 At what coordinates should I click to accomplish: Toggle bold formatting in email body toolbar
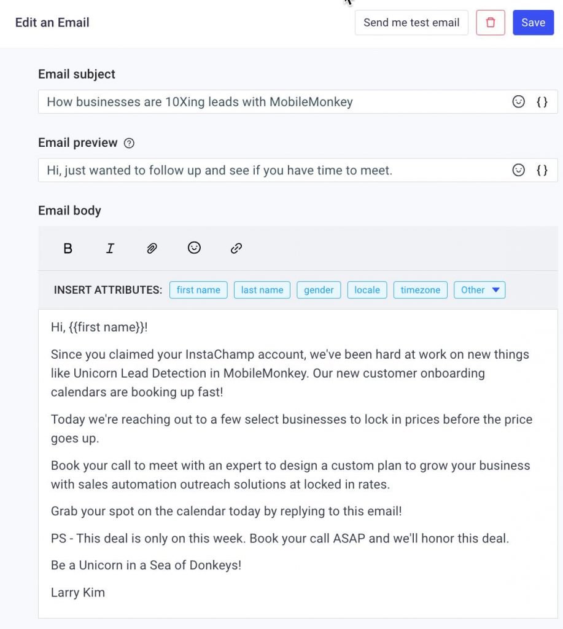point(68,248)
